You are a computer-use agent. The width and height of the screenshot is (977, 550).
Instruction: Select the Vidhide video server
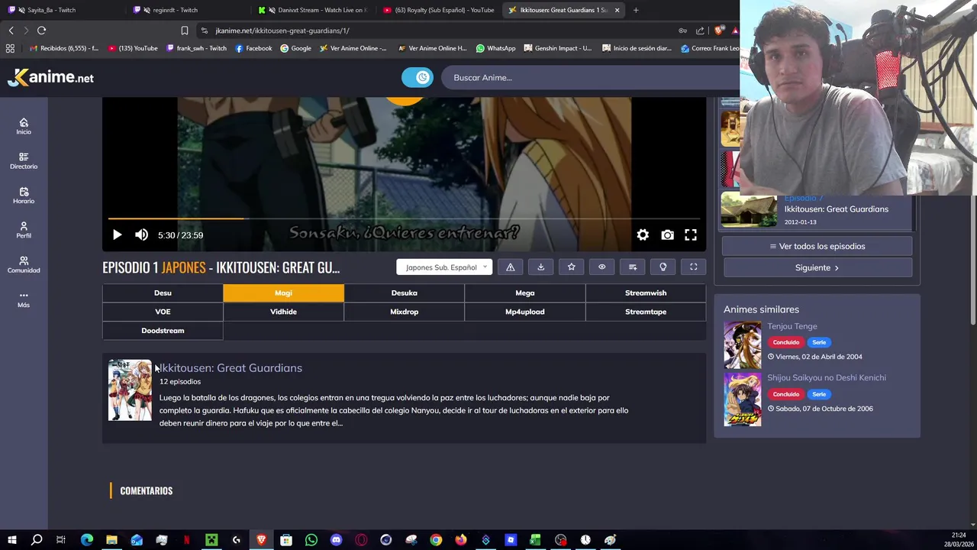[x=283, y=312]
